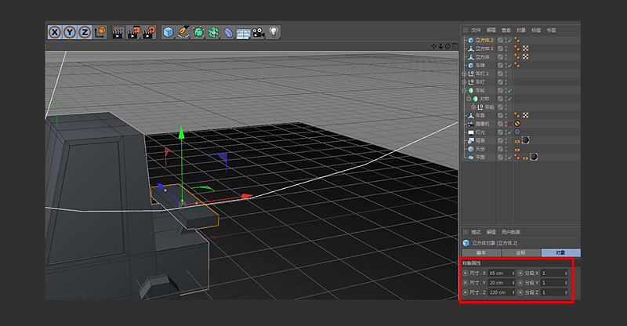Switch to the 对象 tab
Viewport: 627px width, 326px height.
coord(560,252)
